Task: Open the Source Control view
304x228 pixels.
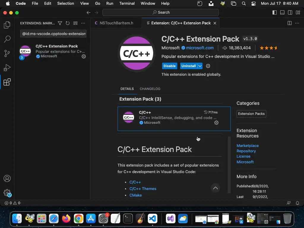Action: 7,53
